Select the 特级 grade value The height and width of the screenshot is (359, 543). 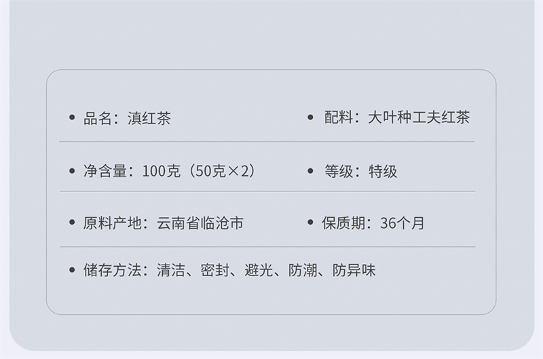(x=383, y=171)
